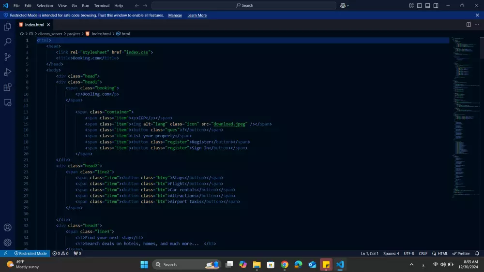Open the Explorer view in activity bar
This screenshot has height=272, width=484.
coord(7,27)
